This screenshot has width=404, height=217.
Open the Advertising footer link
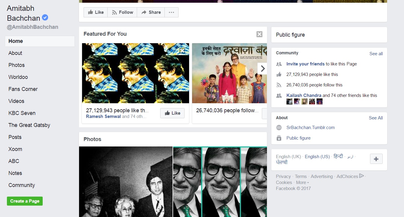[x=322, y=176]
